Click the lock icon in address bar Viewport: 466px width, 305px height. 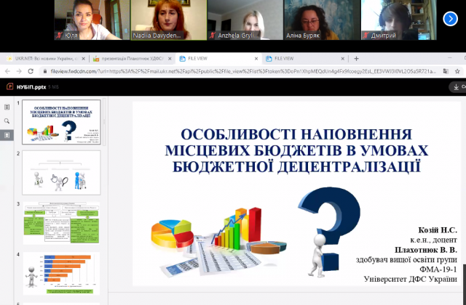tap(45, 71)
